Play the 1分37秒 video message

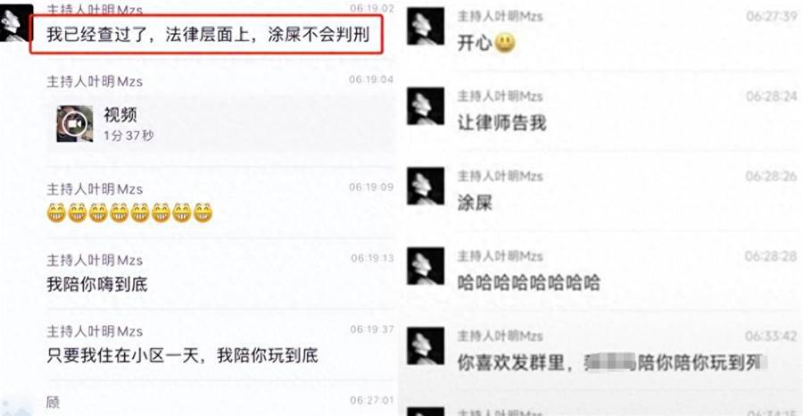point(220,123)
